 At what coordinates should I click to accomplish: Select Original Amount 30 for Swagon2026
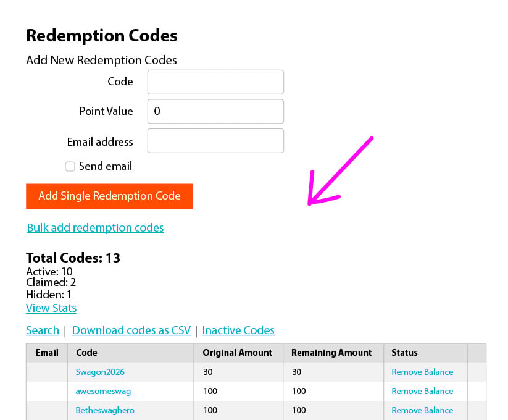207,372
